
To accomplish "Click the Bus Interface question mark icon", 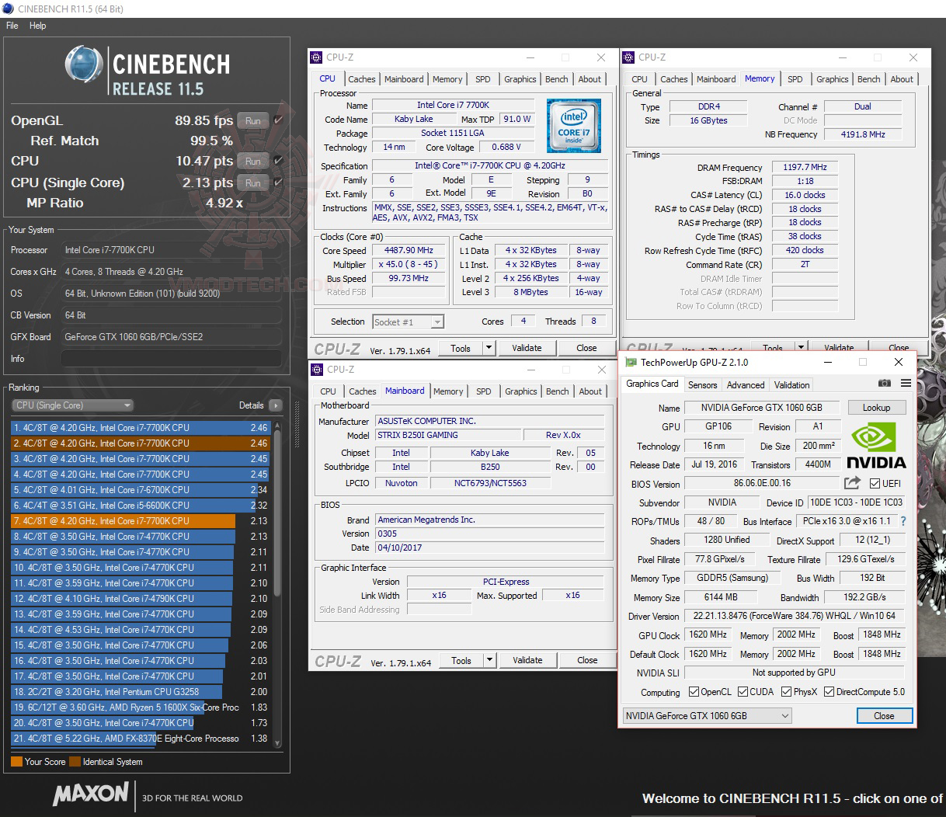I will (x=903, y=521).
